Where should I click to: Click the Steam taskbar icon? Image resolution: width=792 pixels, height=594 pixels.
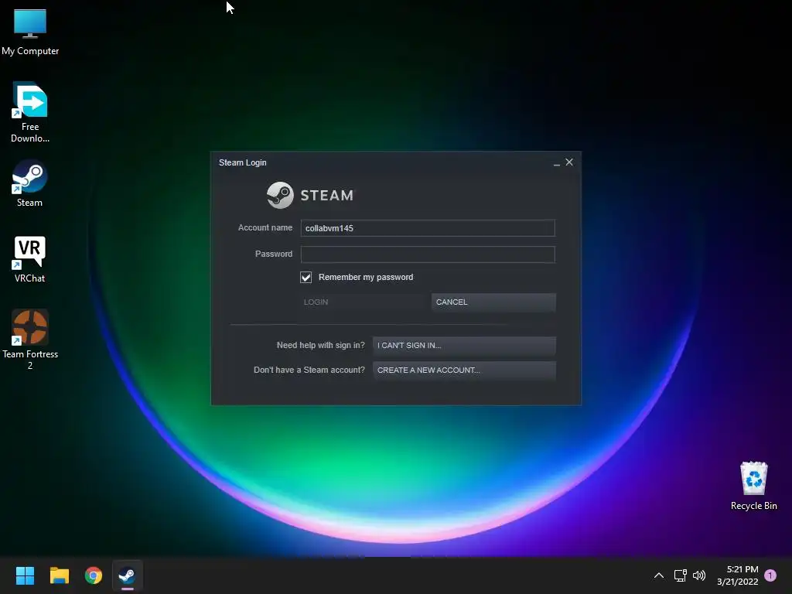tap(128, 575)
